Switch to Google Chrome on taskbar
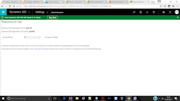This screenshot has width=180, height=101. (129, 98)
